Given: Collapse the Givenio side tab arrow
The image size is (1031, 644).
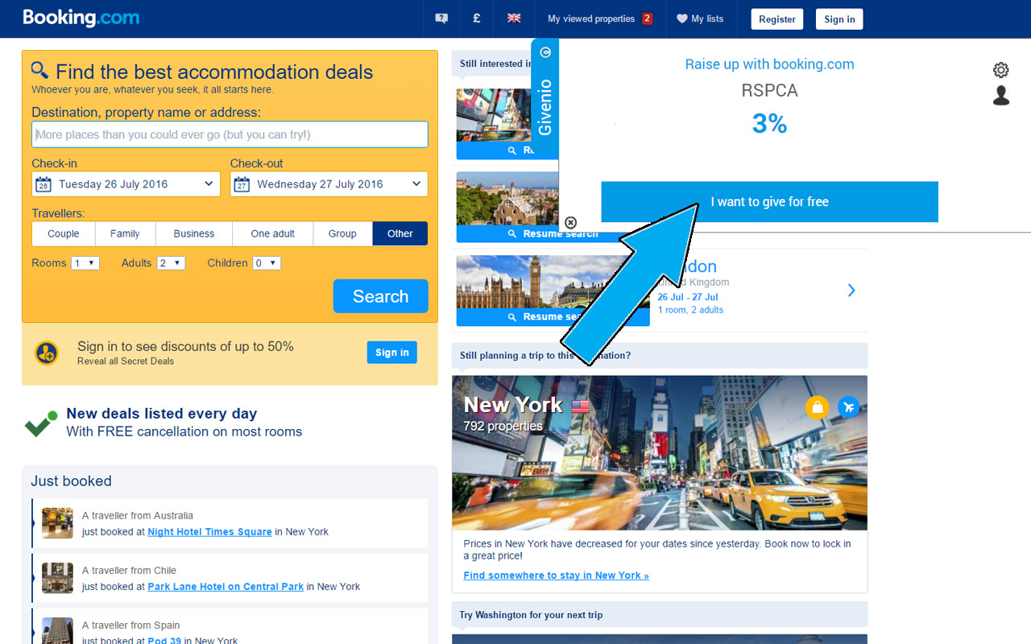Looking at the screenshot, I should tap(545, 52).
